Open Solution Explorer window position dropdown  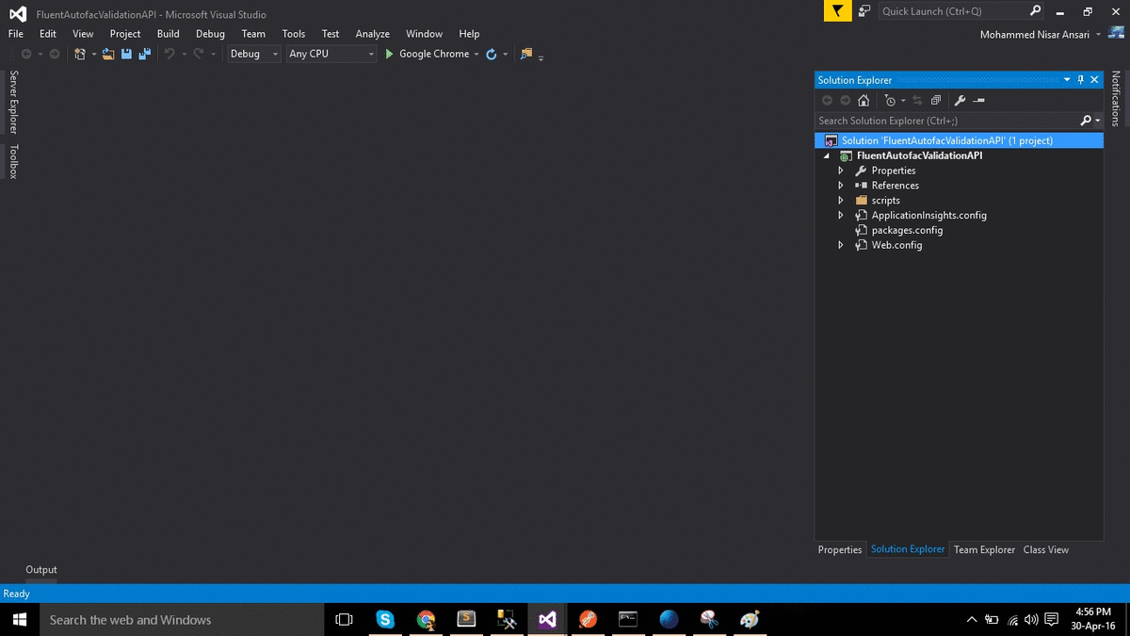pyautogui.click(x=1067, y=80)
